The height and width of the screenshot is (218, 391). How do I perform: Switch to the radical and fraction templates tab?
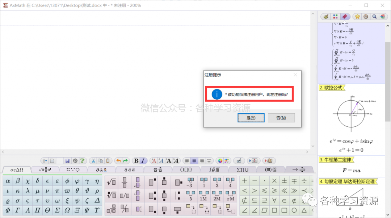coord(45,170)
